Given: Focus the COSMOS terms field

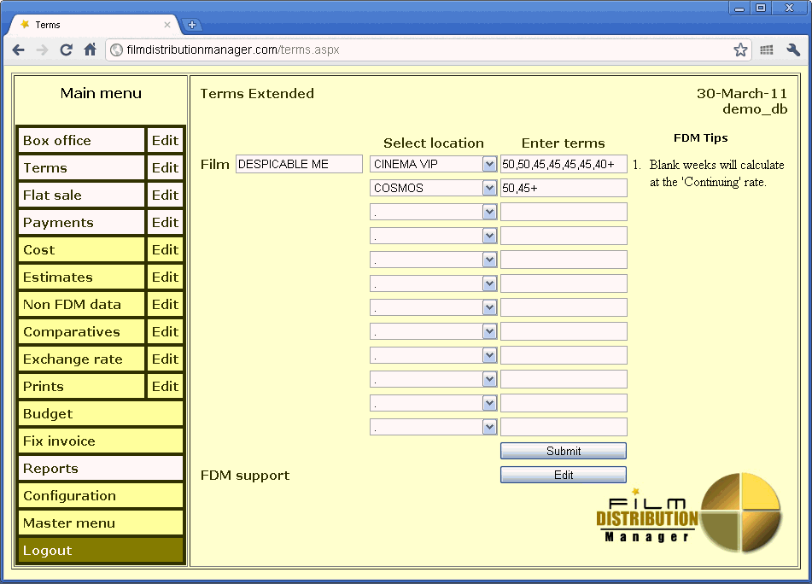Looking at the screenshot, I should tap(564, 188).
